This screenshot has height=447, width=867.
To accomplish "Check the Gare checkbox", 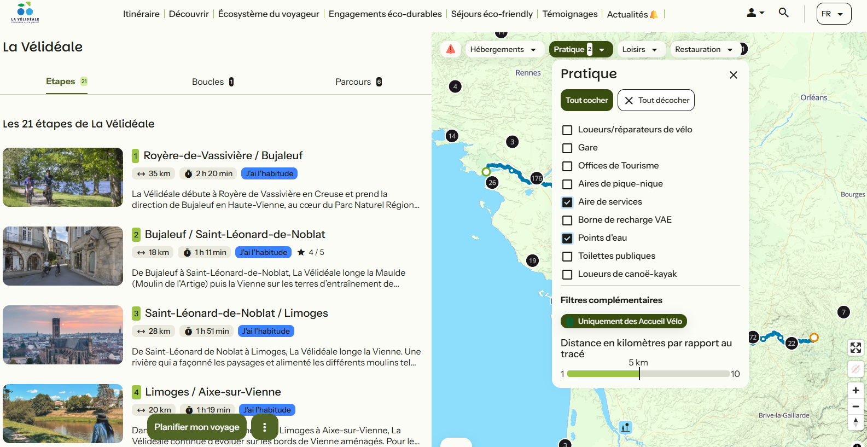I will 567,148.
